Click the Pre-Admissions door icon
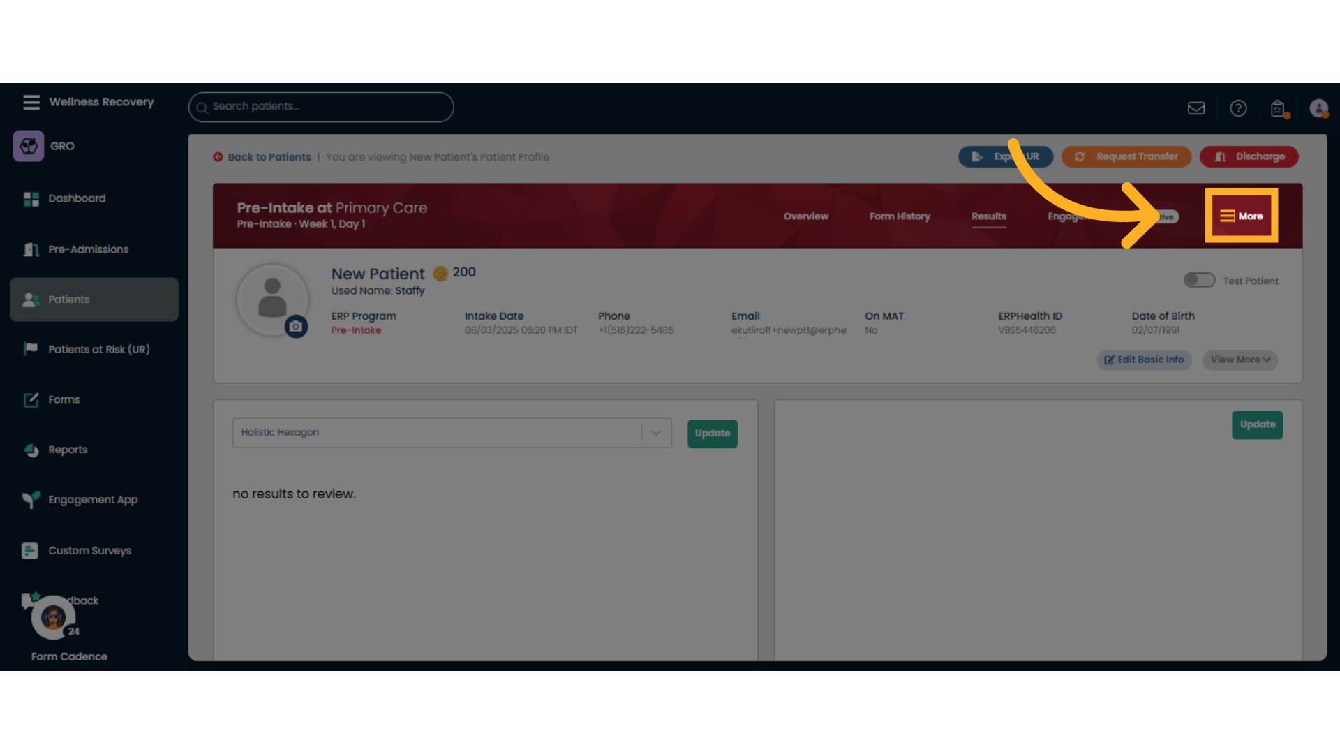 [31, 249]
